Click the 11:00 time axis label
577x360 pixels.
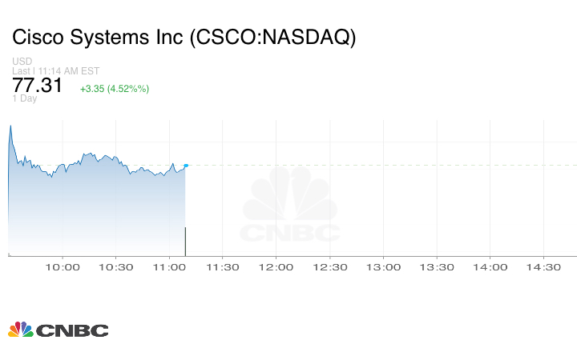tap(170, 267)
